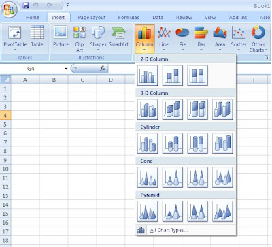The image size is (272, 247).
Task: Click the Insert Function fx button
Action: 103,68
